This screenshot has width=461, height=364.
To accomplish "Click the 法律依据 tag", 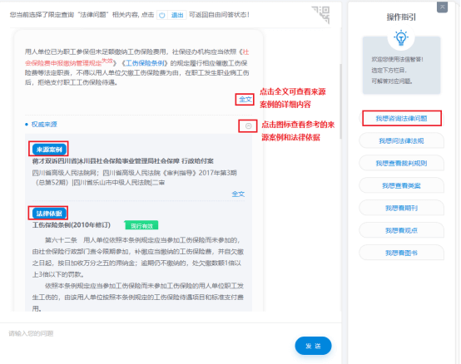I will (49, 214).
